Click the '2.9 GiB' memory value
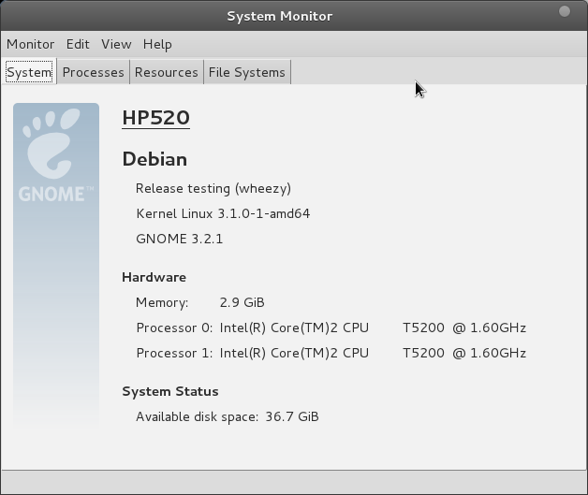Screen dimensions: 588x495 [243, 302]
